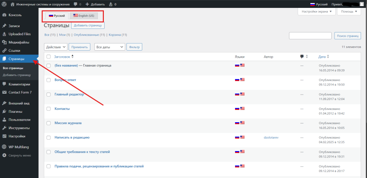Open Добавить страницу in the sidebar submenu
The height and width of the screenshot is (178, 367).
pyautogui.click(x=17, y=75)
